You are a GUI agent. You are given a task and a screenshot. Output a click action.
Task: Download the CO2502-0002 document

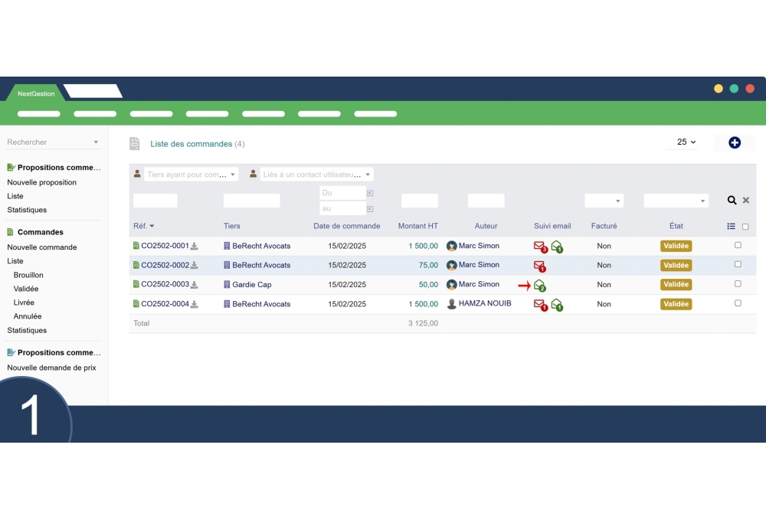[x=194, y=265]
